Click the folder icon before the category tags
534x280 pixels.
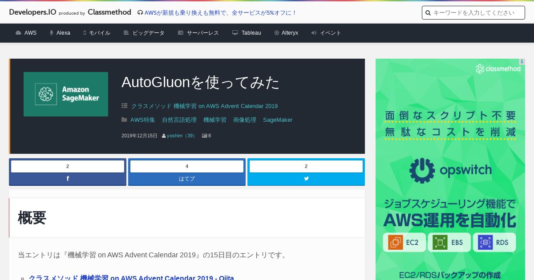click(125, 120)
